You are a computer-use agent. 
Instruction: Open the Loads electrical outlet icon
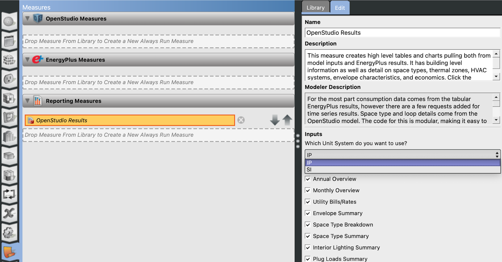(9, 79)
